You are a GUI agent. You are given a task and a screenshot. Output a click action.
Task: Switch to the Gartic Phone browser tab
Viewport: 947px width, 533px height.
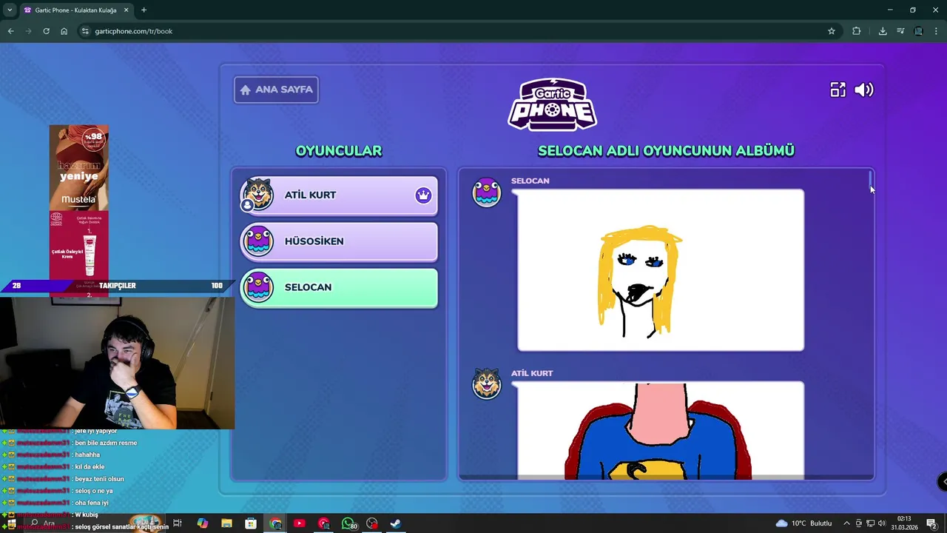76,10
